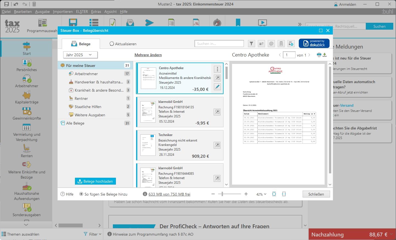Open the 42% zoom level dropdown
The image size is (396, 240).
click(x=261, y=194)
